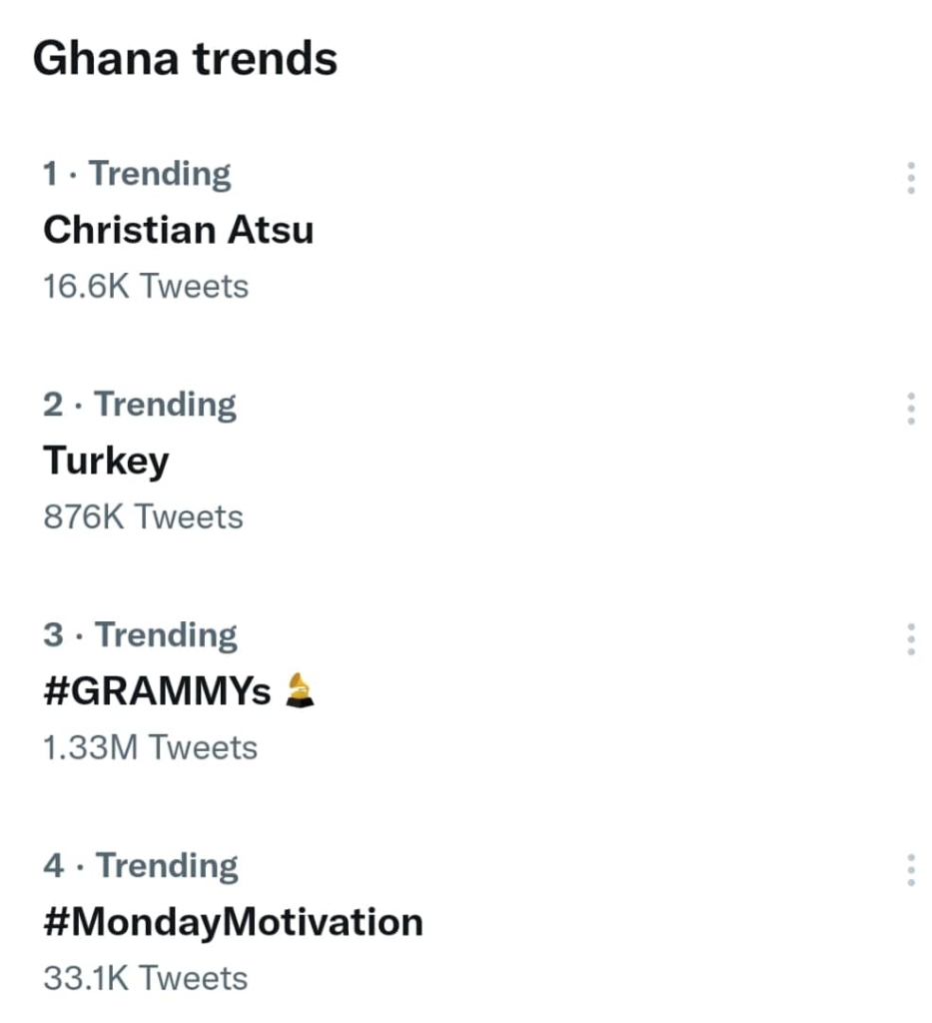Screen dimensions: 932x1023
Task: Open the Christian Atsu trending topic
Action: click(178, 230)
